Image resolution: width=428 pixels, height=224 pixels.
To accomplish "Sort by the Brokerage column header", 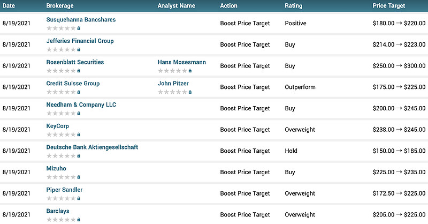I will [x=60, y=6].
